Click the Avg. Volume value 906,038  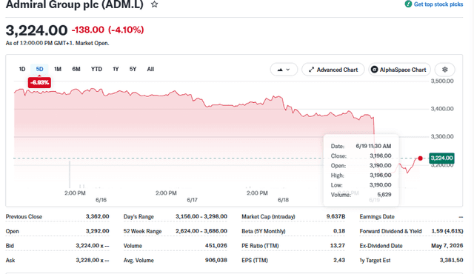(216, 260)
